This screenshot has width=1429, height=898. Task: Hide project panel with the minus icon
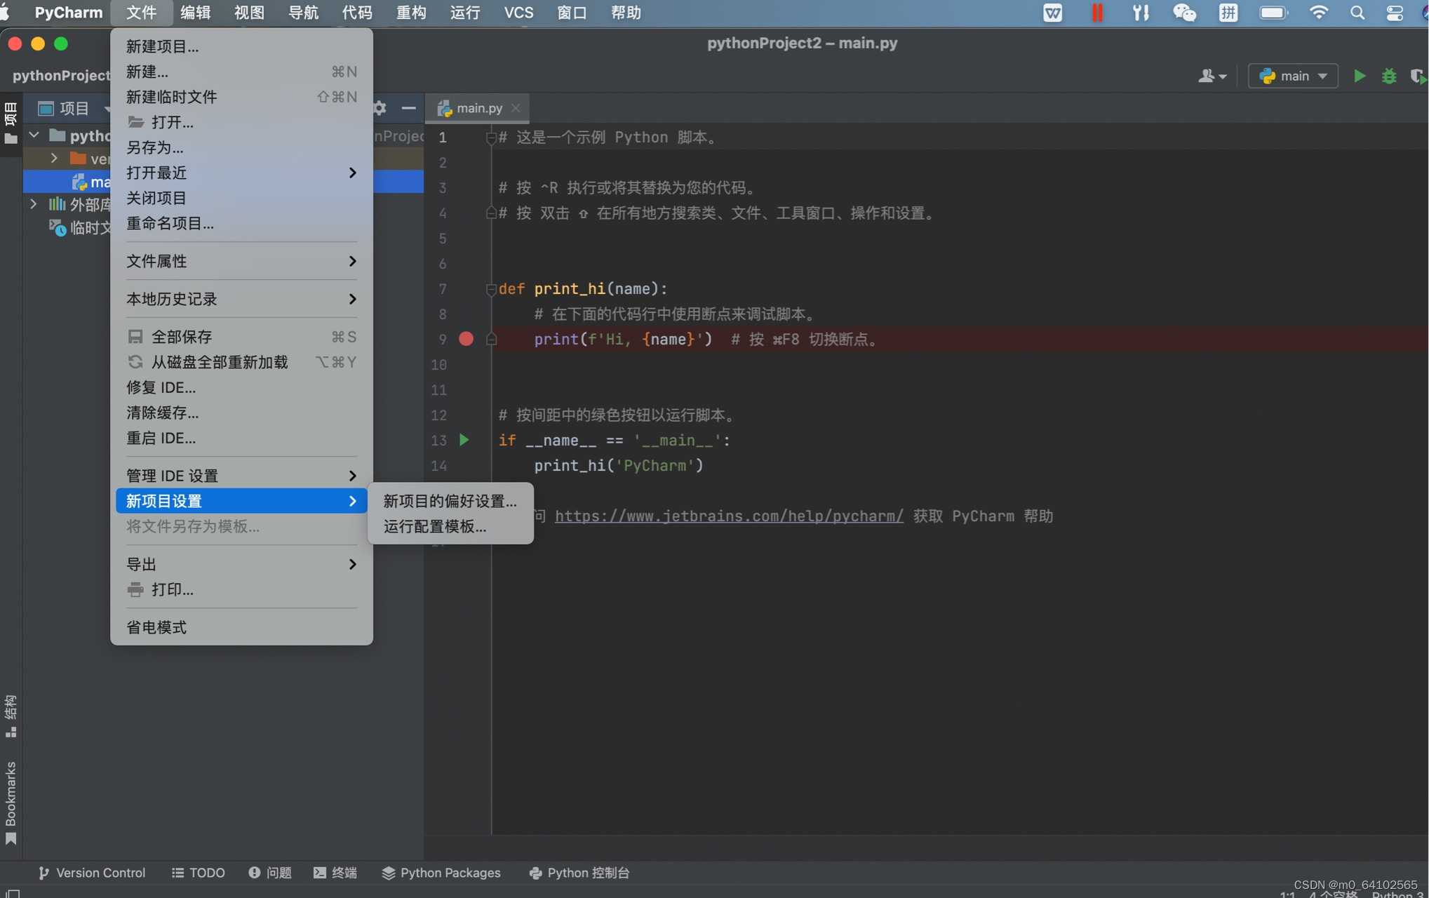[408, 107]
